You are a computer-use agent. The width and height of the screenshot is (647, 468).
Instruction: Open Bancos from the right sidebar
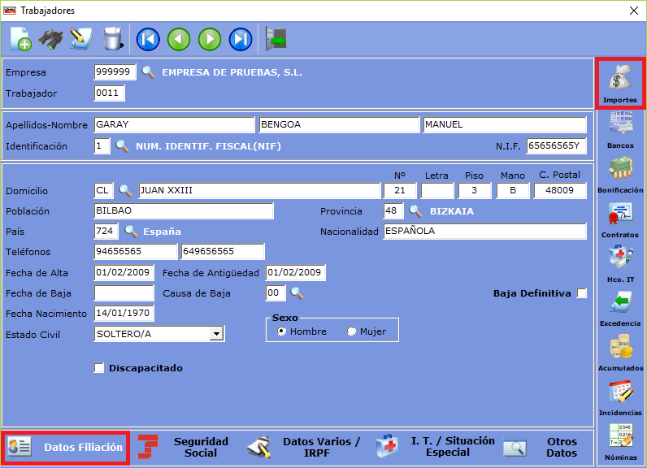coord(620,130)
